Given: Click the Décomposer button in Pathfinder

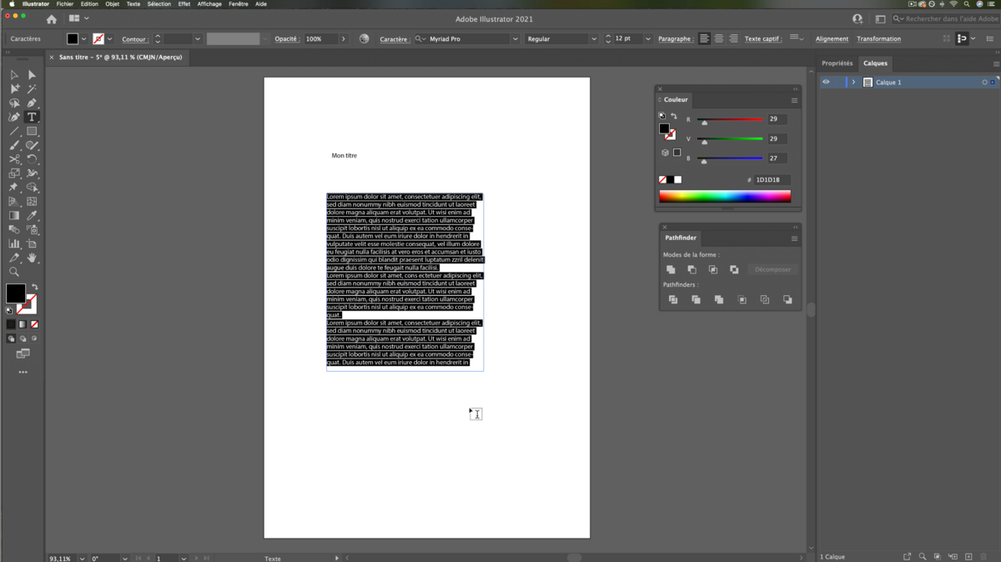Looking at the screenshot, I should [x=772, y=269].
